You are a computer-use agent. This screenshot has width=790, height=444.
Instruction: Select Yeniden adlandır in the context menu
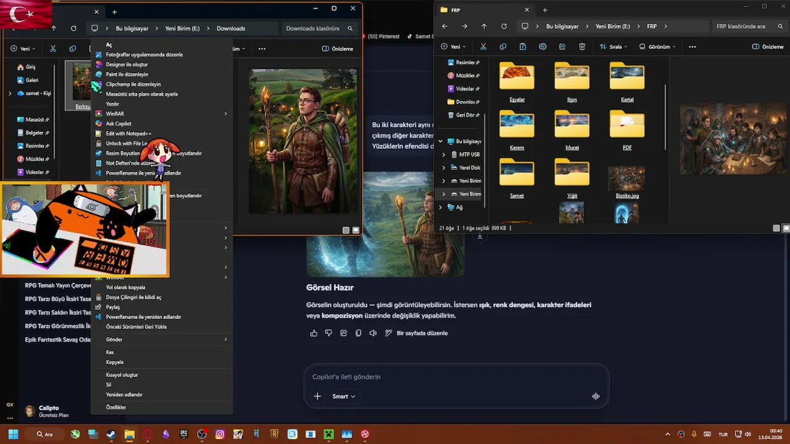click(x=124, y=395)
